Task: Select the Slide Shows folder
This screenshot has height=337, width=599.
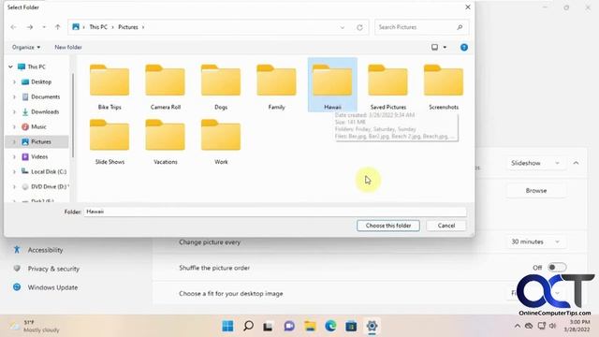Action: [x=110, y=142]
